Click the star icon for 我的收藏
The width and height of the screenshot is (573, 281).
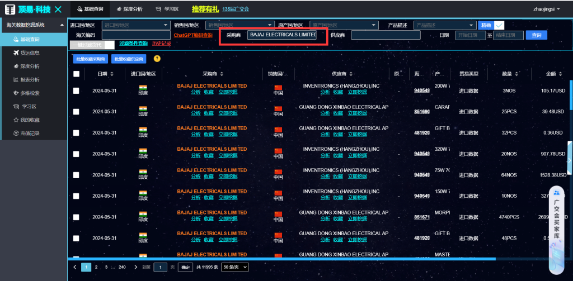pyautogui.click(x=16, y=120)
